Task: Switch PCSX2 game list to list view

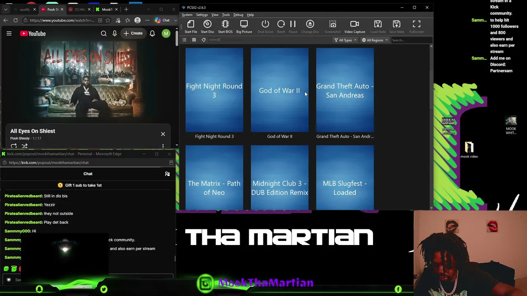Action: pyautogui.click(x=184, y=40)
